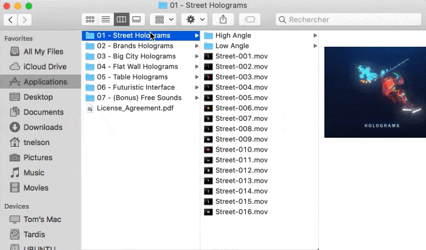Select 06 - Futuristic Interface folder

tap(141, 87)
